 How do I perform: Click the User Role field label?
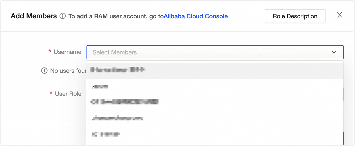click(68, 94)
